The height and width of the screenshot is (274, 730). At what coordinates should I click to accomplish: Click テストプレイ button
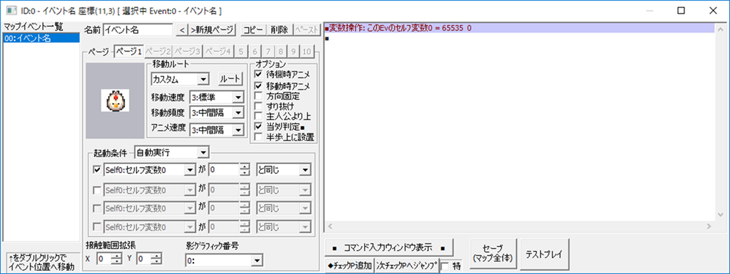[544, 254]
